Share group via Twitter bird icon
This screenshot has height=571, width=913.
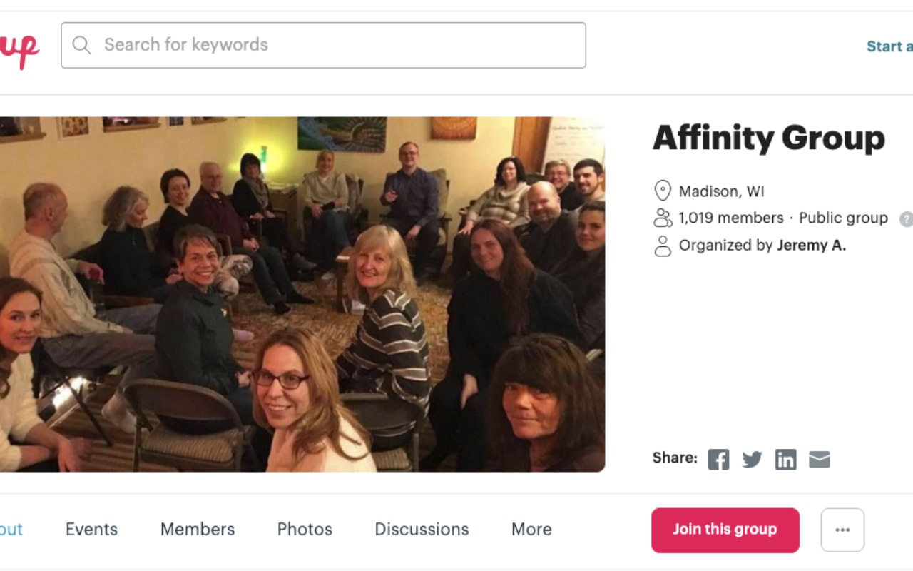click(x=752, y=459)
